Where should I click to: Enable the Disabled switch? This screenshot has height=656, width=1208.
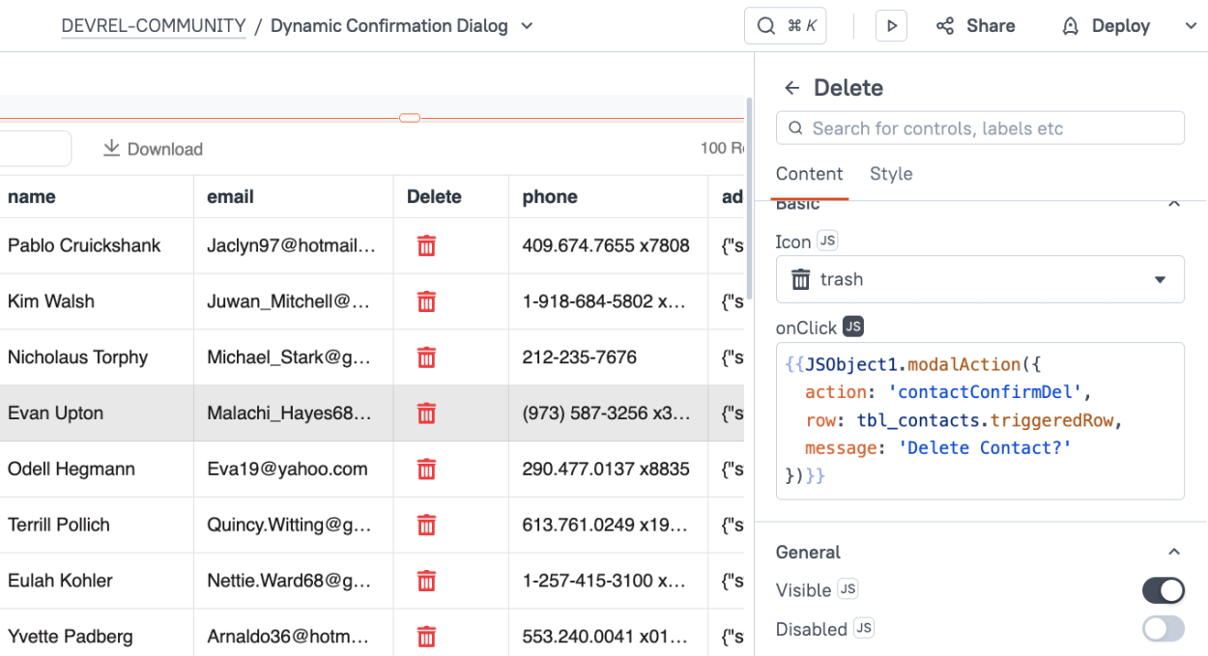point(1163,628)
